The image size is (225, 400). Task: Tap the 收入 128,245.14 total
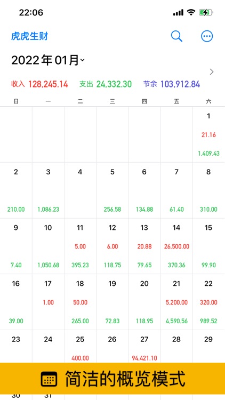click(x=39, y=84)
